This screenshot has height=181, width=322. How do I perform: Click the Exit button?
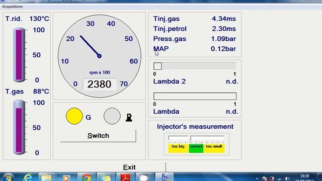point(129,167)
